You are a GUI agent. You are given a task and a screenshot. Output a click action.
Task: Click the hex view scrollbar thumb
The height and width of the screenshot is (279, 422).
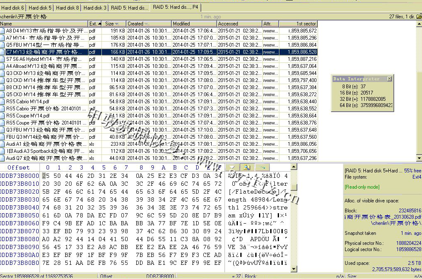click(x=294, y=187)
